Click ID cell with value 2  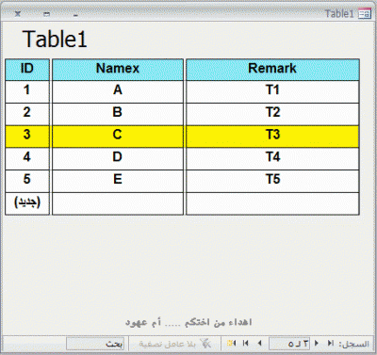27,114
